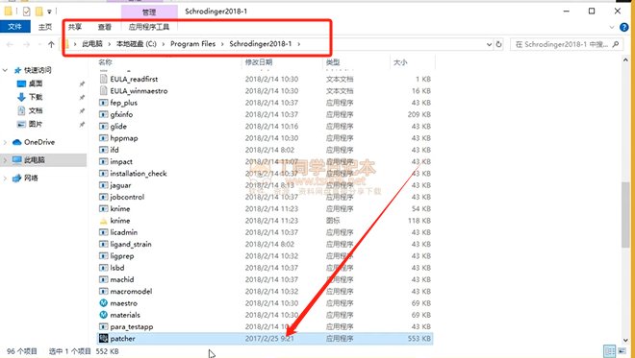Screen dimensions: 635x358
Task: Sort by the 大小 column header
Action: [400, 62]
